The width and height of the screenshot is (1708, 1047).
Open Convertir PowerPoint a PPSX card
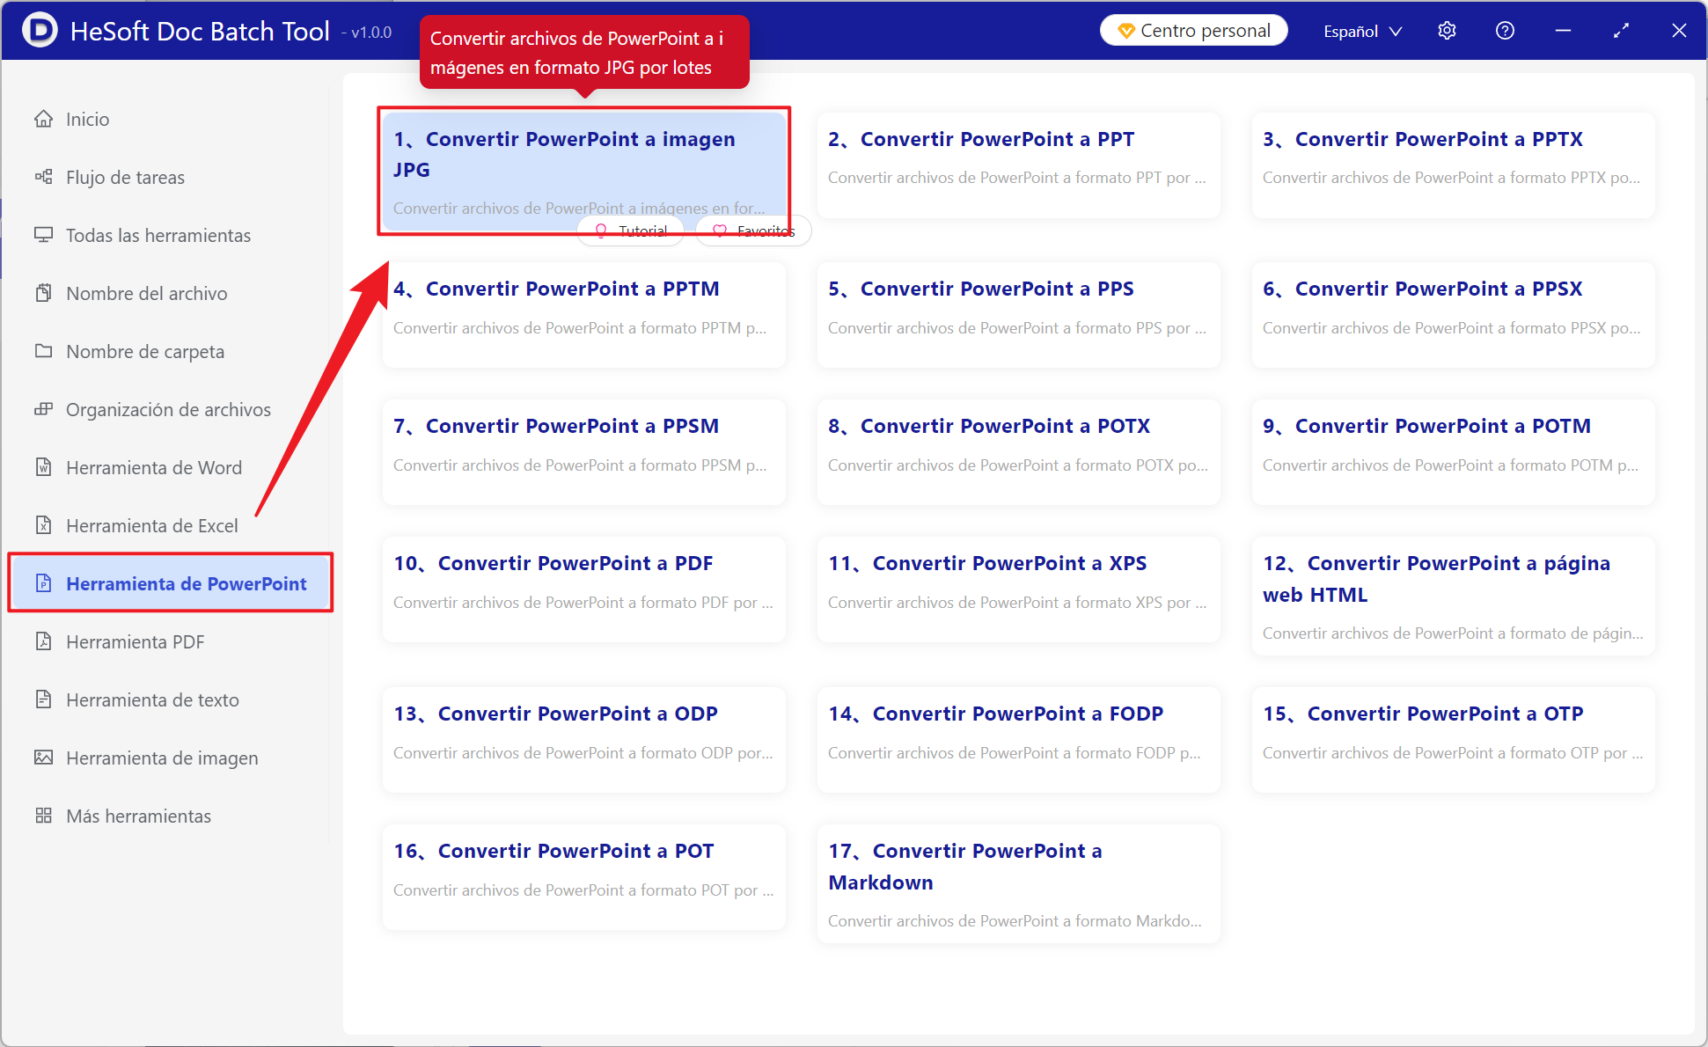pyautogui.click(x=1453, y=314)
